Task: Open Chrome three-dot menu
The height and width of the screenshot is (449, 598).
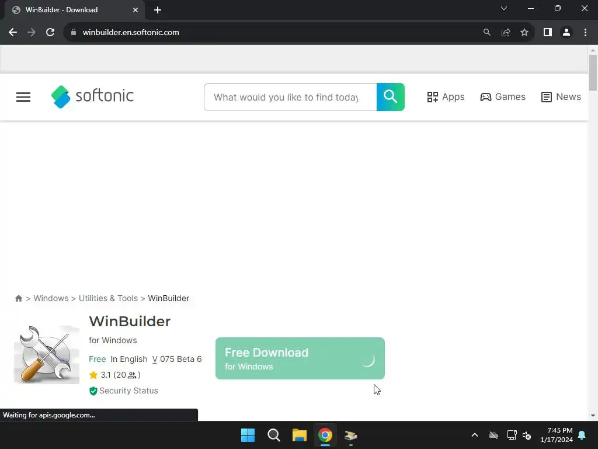Action: (x=585, y=33)
